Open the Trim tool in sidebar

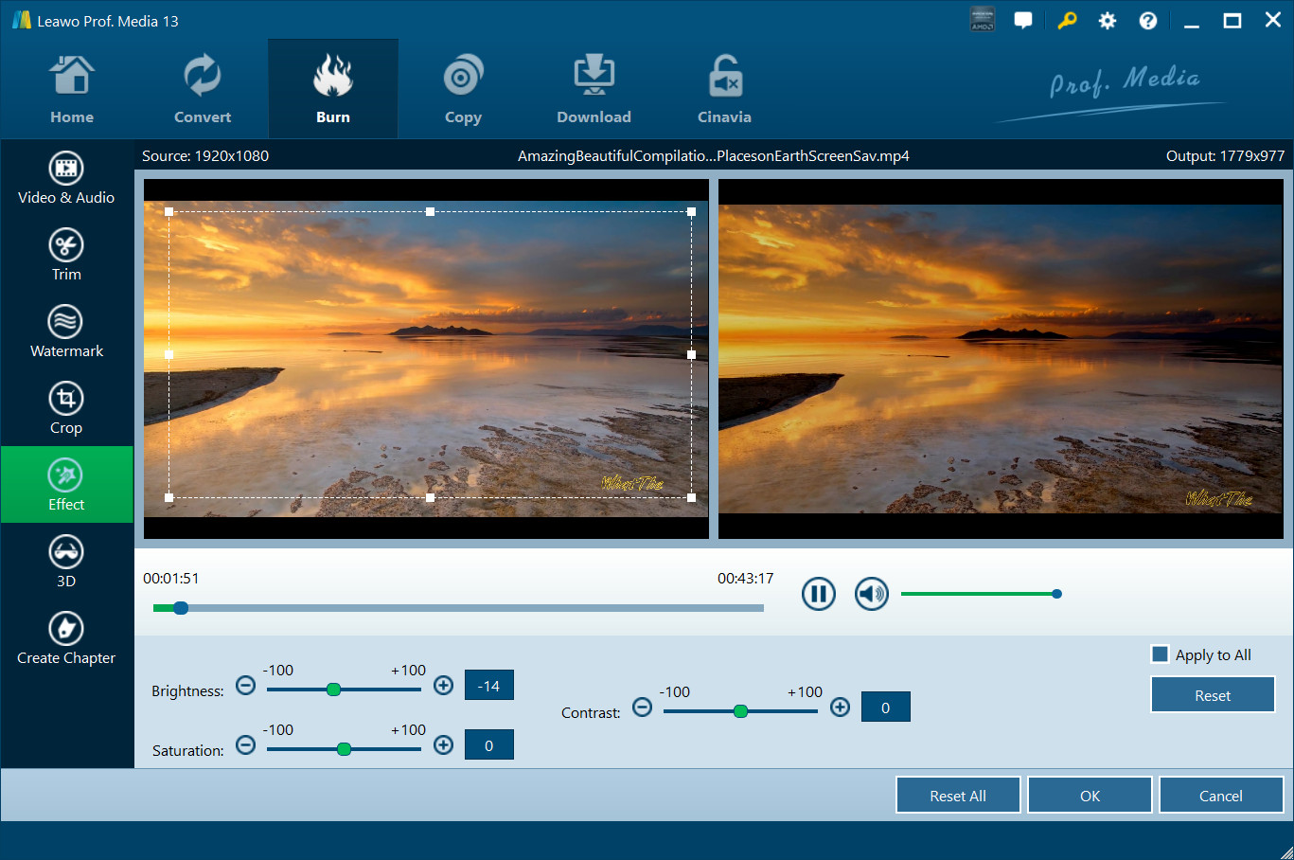tap(66, 255)
